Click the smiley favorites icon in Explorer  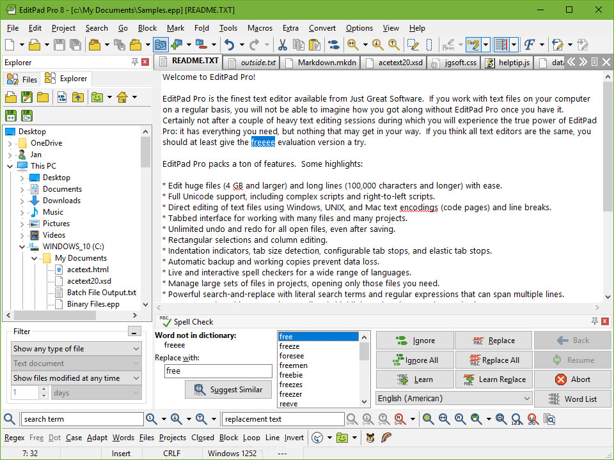click(97, 97)
